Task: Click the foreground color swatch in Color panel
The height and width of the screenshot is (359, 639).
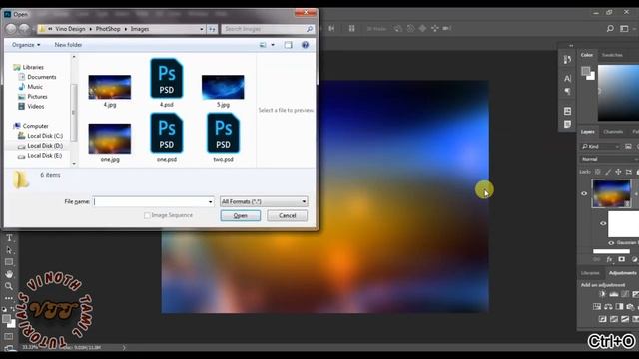Action: click(586, 72)
